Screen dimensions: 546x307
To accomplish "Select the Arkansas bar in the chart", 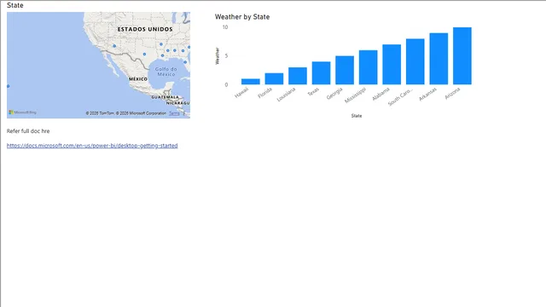I will tap(439, 59).
